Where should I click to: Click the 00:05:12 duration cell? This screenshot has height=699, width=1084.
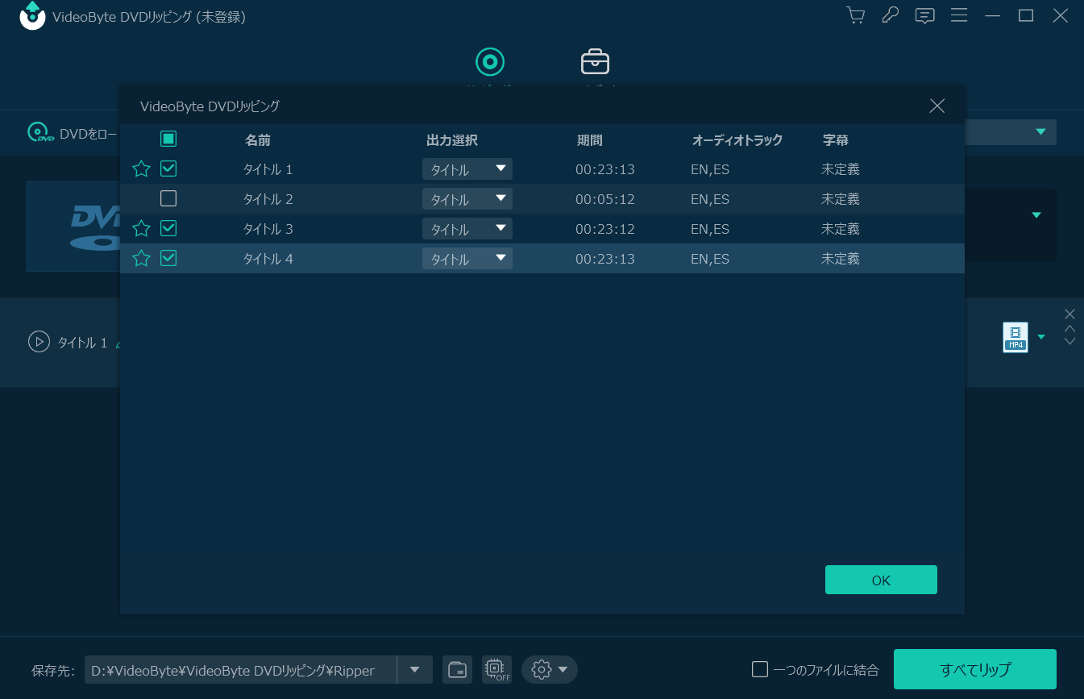(605, 199)
